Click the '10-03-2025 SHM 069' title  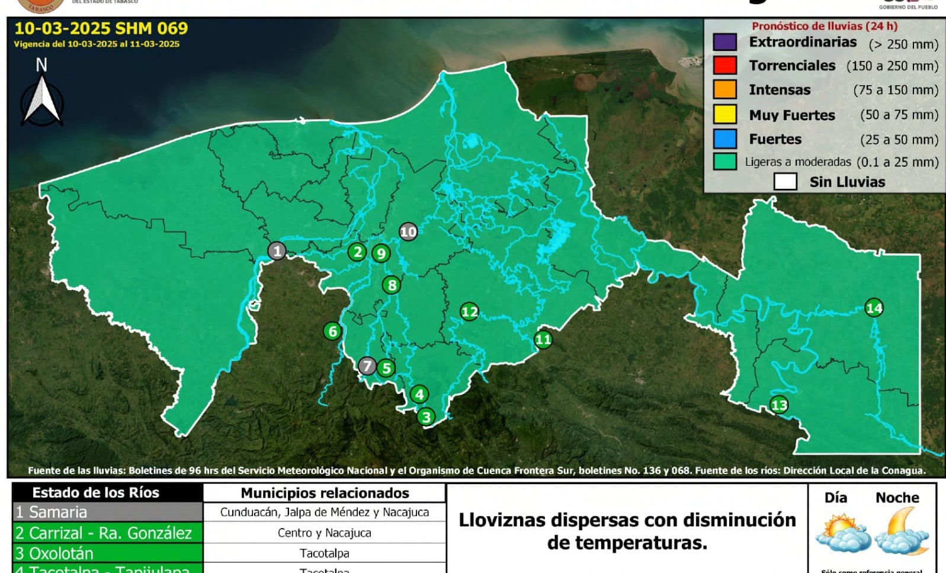coord(101,28)
